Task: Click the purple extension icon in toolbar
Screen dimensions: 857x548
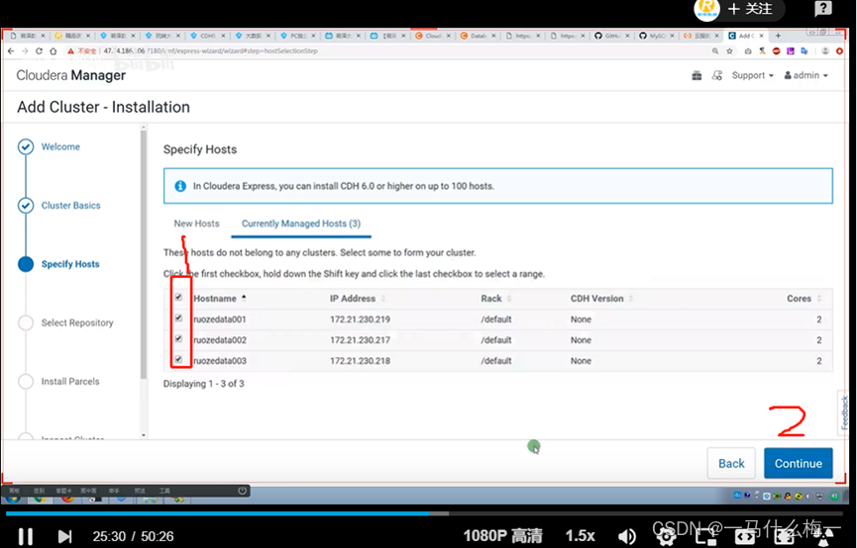Action: tap(791, 50)
